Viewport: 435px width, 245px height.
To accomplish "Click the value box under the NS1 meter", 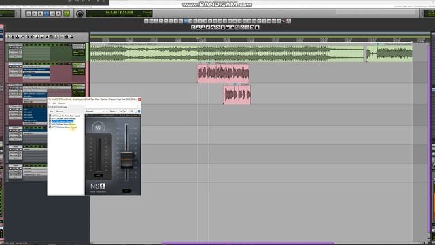I will tap(98, 176).
